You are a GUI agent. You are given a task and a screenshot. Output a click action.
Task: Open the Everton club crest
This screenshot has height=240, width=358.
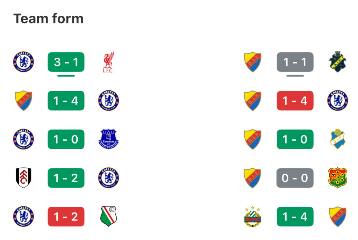(x=108, y=139)
